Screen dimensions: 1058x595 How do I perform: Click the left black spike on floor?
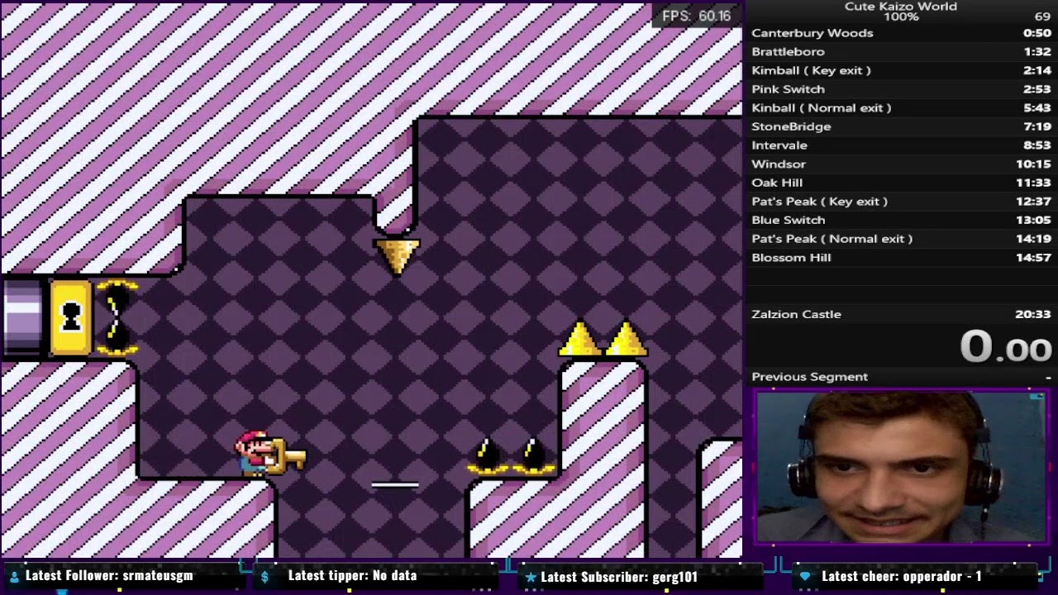[x=488, y=456]
